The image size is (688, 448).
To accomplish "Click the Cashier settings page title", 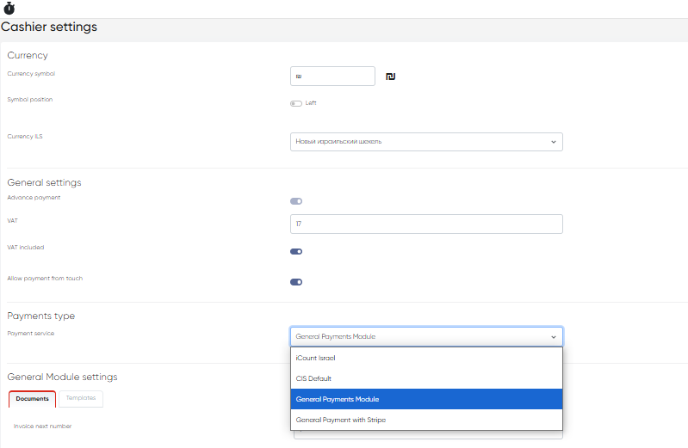I will (x=49, y=28).
